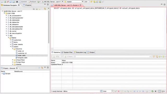This screenshot has height=94, width=167.
Task: Expand the Foreign Keys folder
Action: click(13, 62)
